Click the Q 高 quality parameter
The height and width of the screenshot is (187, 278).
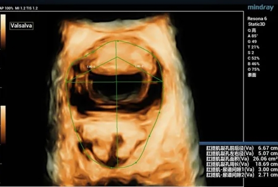tap(252, 30)
